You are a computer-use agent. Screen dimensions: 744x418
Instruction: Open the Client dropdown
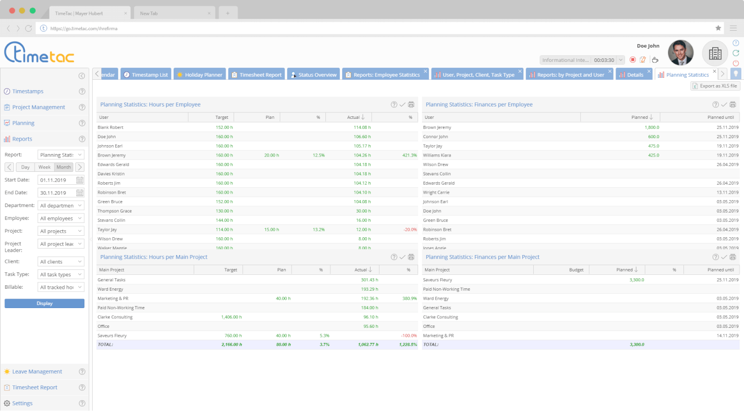click(x=61, y=261)
